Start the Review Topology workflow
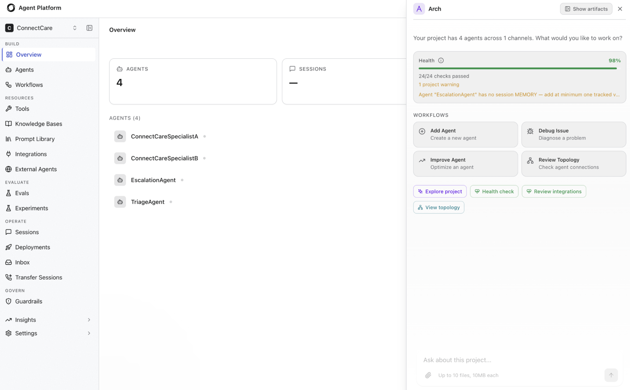 [x=573, y=164]
